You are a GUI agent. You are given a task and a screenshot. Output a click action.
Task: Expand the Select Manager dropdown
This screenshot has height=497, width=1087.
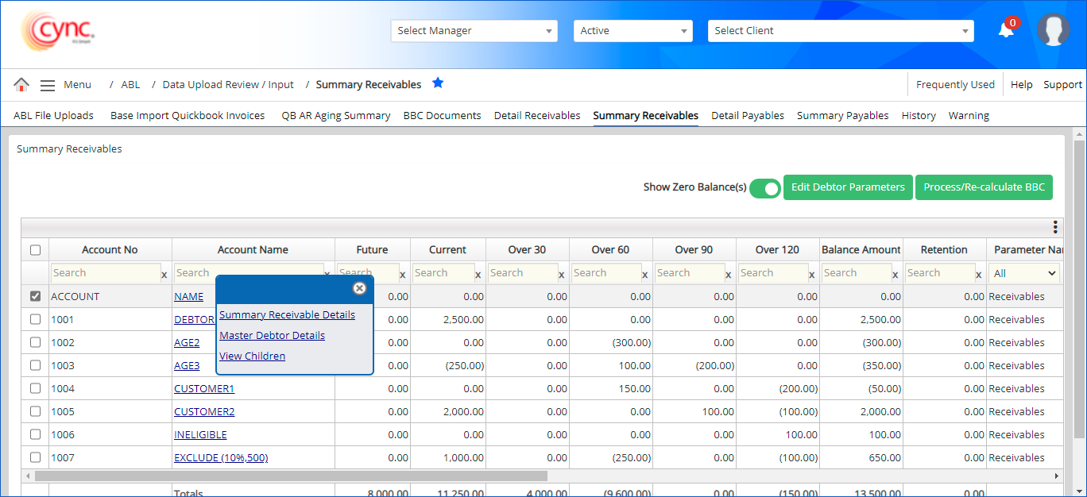[x=474, y=31]
